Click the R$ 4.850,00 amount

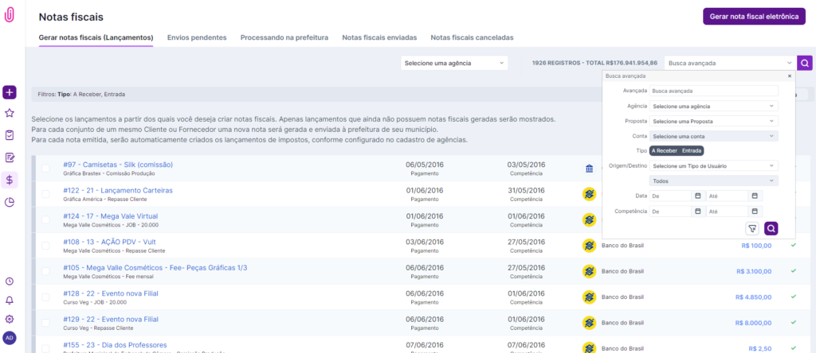tap(754, 297)
